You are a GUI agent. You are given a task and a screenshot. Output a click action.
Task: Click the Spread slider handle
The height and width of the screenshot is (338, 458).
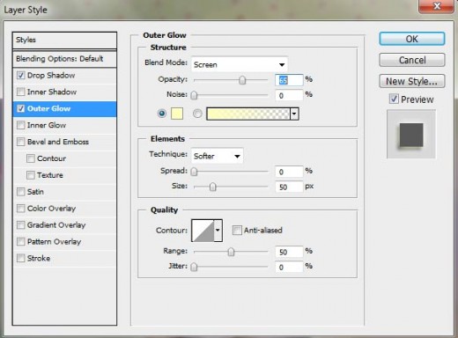(x=194, y=172)
